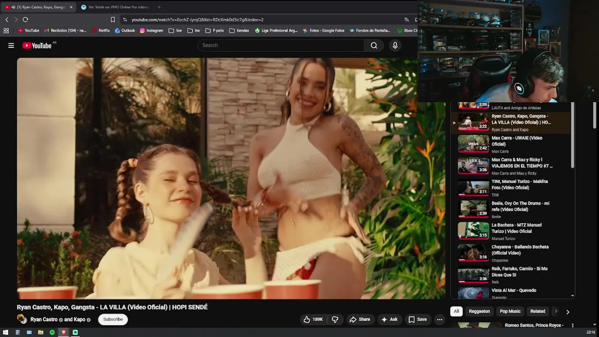Open the Recibidos (104) Gmail bookmark
The height and width of the screenshot is (337, 599).
click(66, 30)
